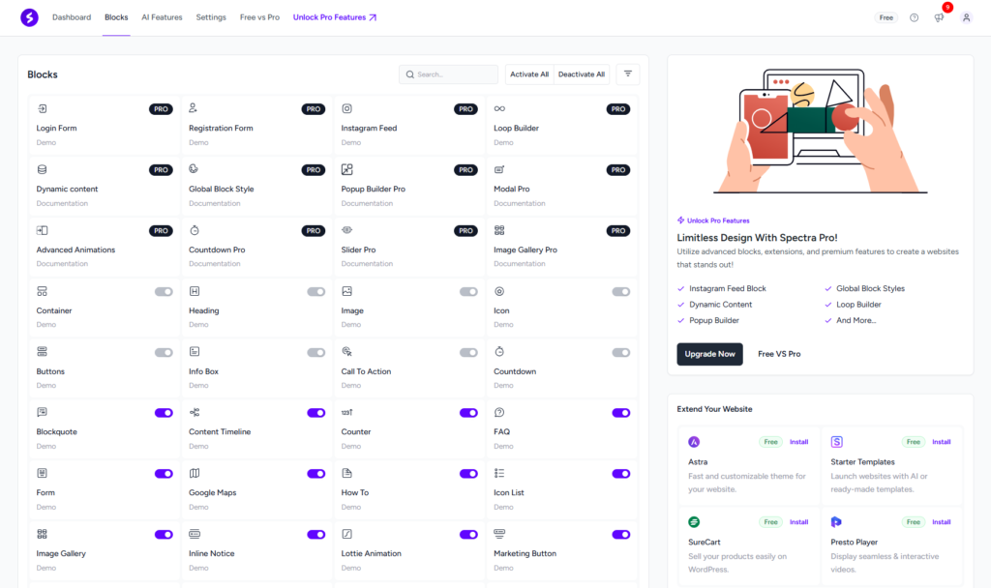Install the Presto Player plugin
The height and width of the screenshot is (588, 991).
[941, 521]
